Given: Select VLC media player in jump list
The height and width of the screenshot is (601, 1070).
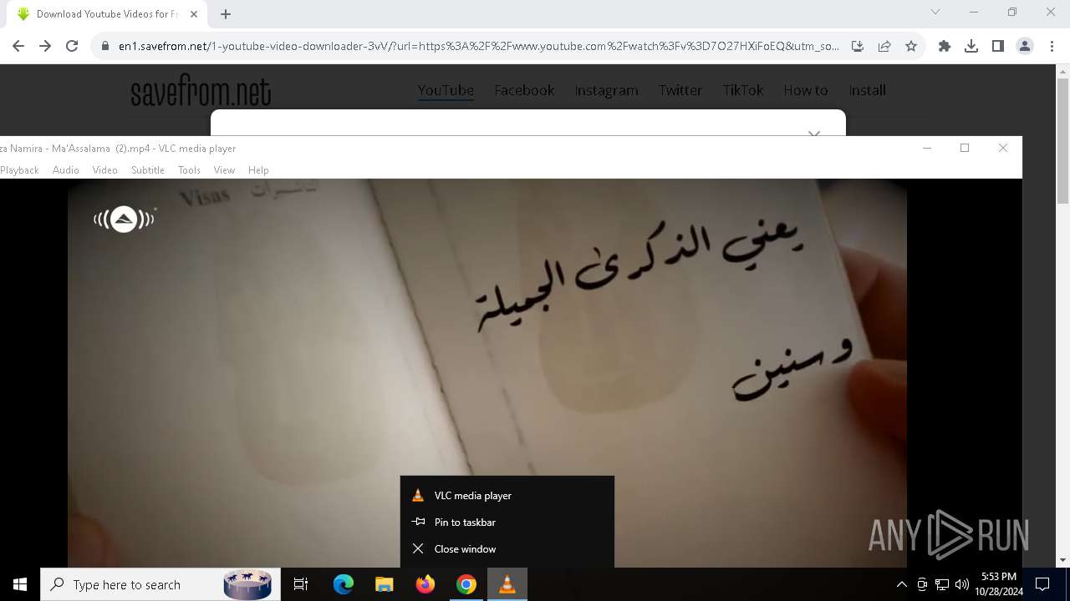Looking at the screenshot, I should pos(507,496).
